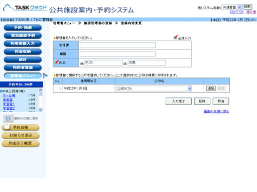Click the 適用開始日 column header

click(x=88, y=81)
